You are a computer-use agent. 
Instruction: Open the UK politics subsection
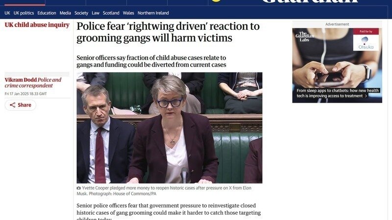point(24,13)
